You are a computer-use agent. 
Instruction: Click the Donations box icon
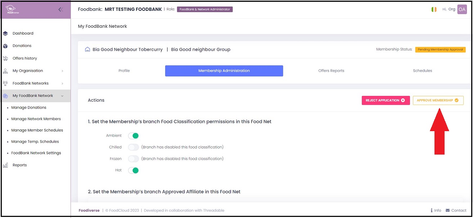(x=5, y=46)
